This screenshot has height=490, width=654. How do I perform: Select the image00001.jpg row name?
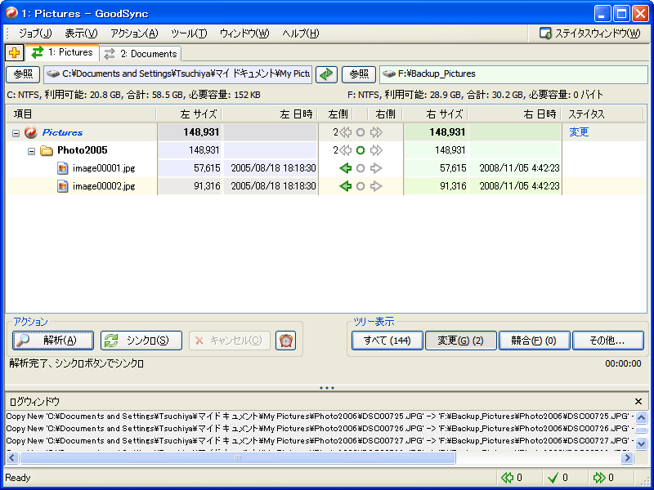coord(104,168)
